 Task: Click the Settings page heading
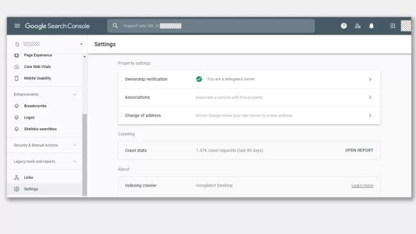[x=105, y=44]
